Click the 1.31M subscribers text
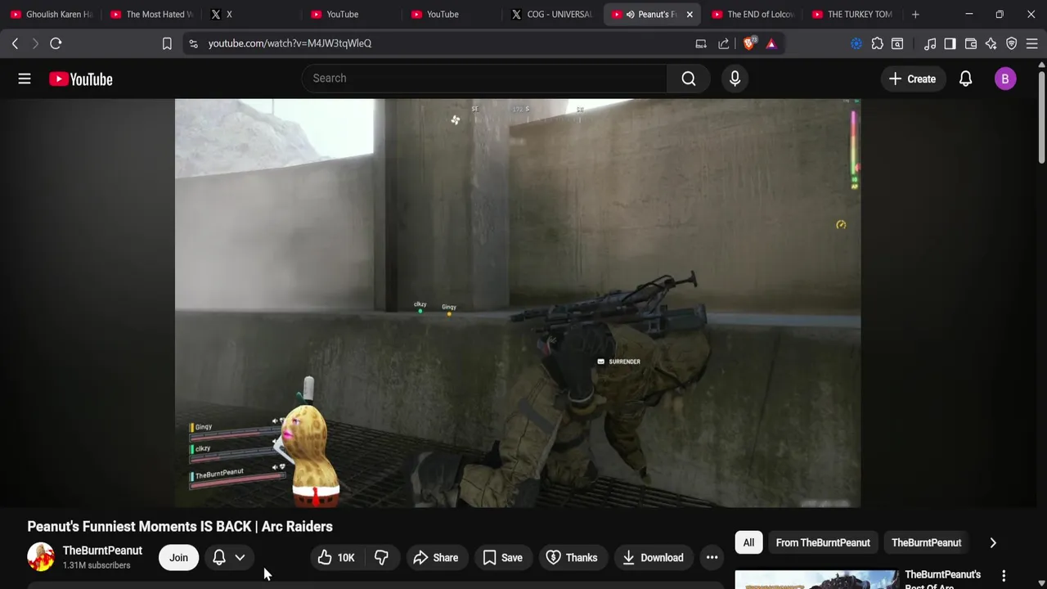Screen dimensions: 1047x589 point(97,565)
